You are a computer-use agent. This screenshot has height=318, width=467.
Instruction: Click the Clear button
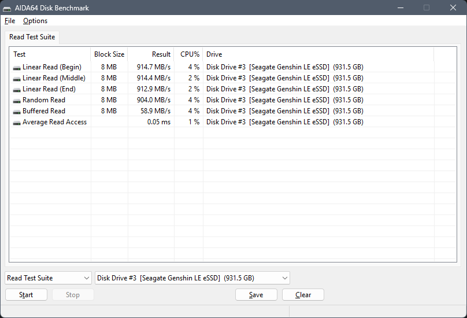(x=303, y=295)
